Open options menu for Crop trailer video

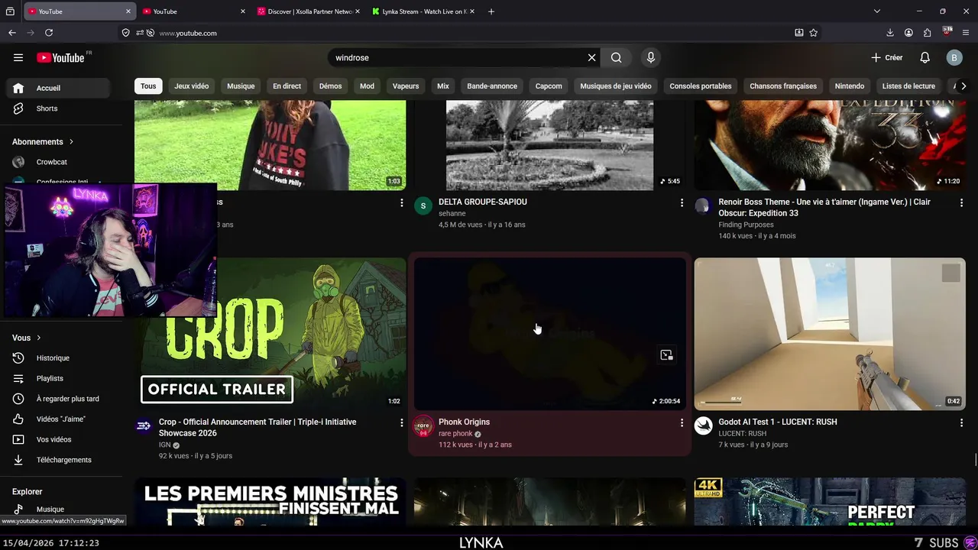pos(401,422)
